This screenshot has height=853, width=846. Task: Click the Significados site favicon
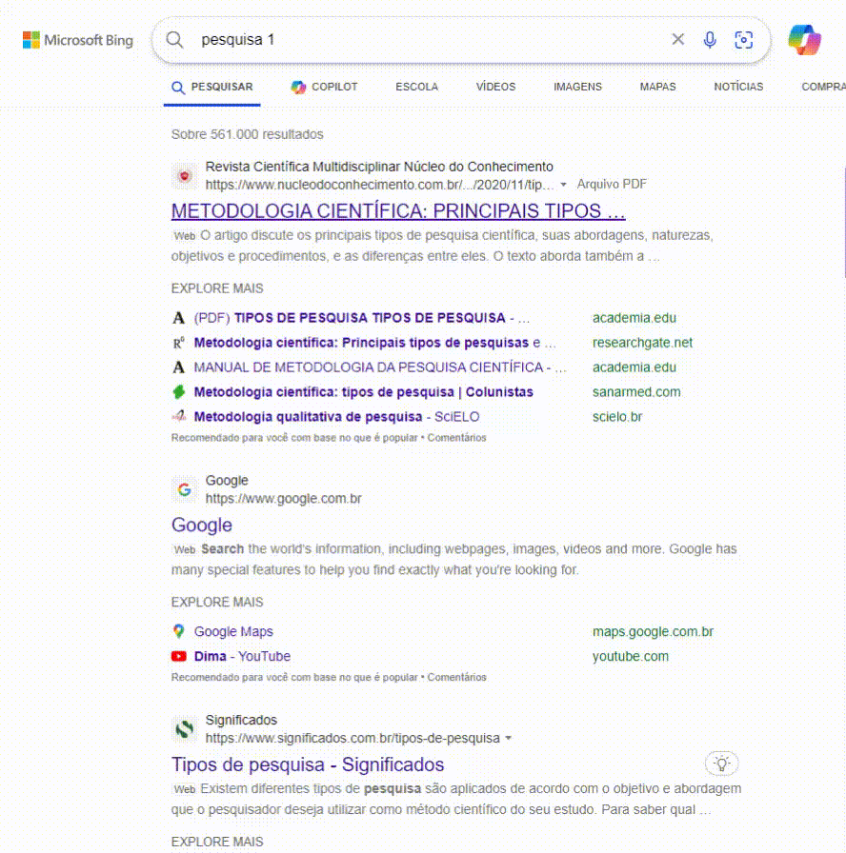185,729
